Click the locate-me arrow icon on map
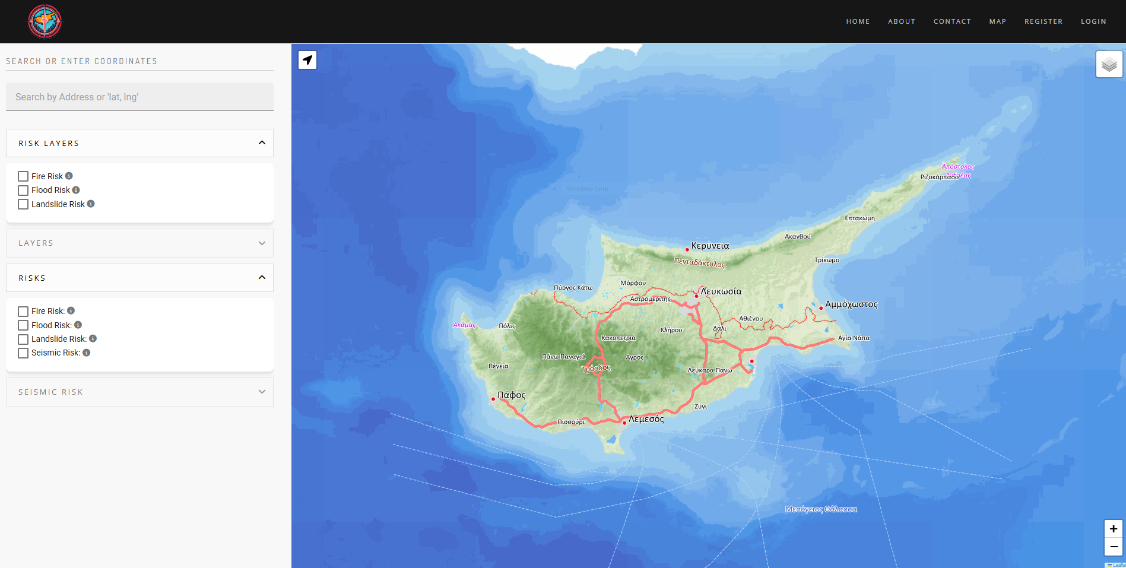The height and width of the screenshot is (568, 1126). [307, 60]
